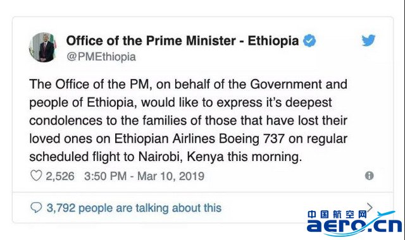Image resolution: width=405 pixels, height=240 pixels.
Task: Open the PM Ethiopia profile avatar
Action: click(x=43, y=47)
